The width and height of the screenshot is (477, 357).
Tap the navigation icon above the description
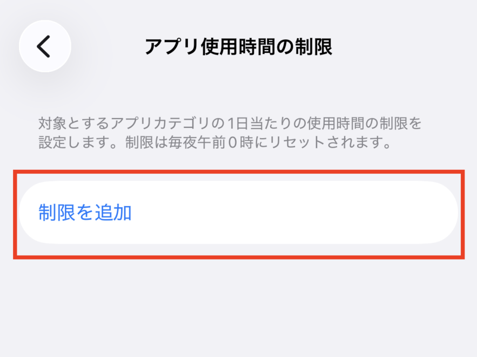point(44,46)
